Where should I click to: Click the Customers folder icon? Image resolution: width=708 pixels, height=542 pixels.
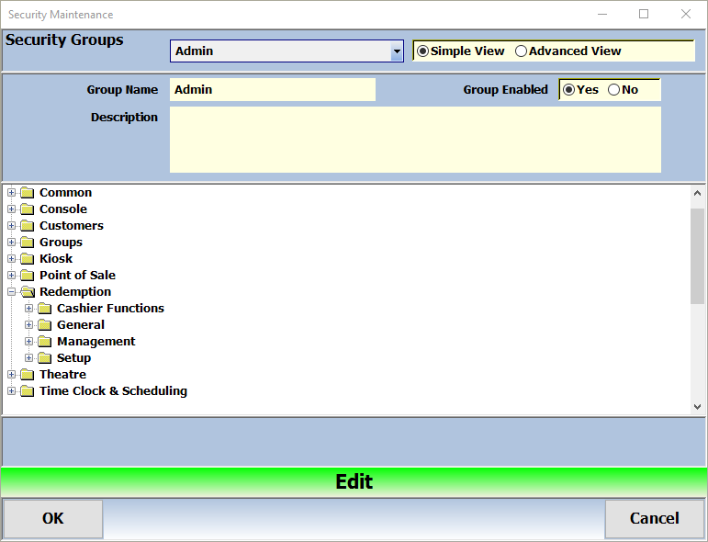tap(27, 226)
